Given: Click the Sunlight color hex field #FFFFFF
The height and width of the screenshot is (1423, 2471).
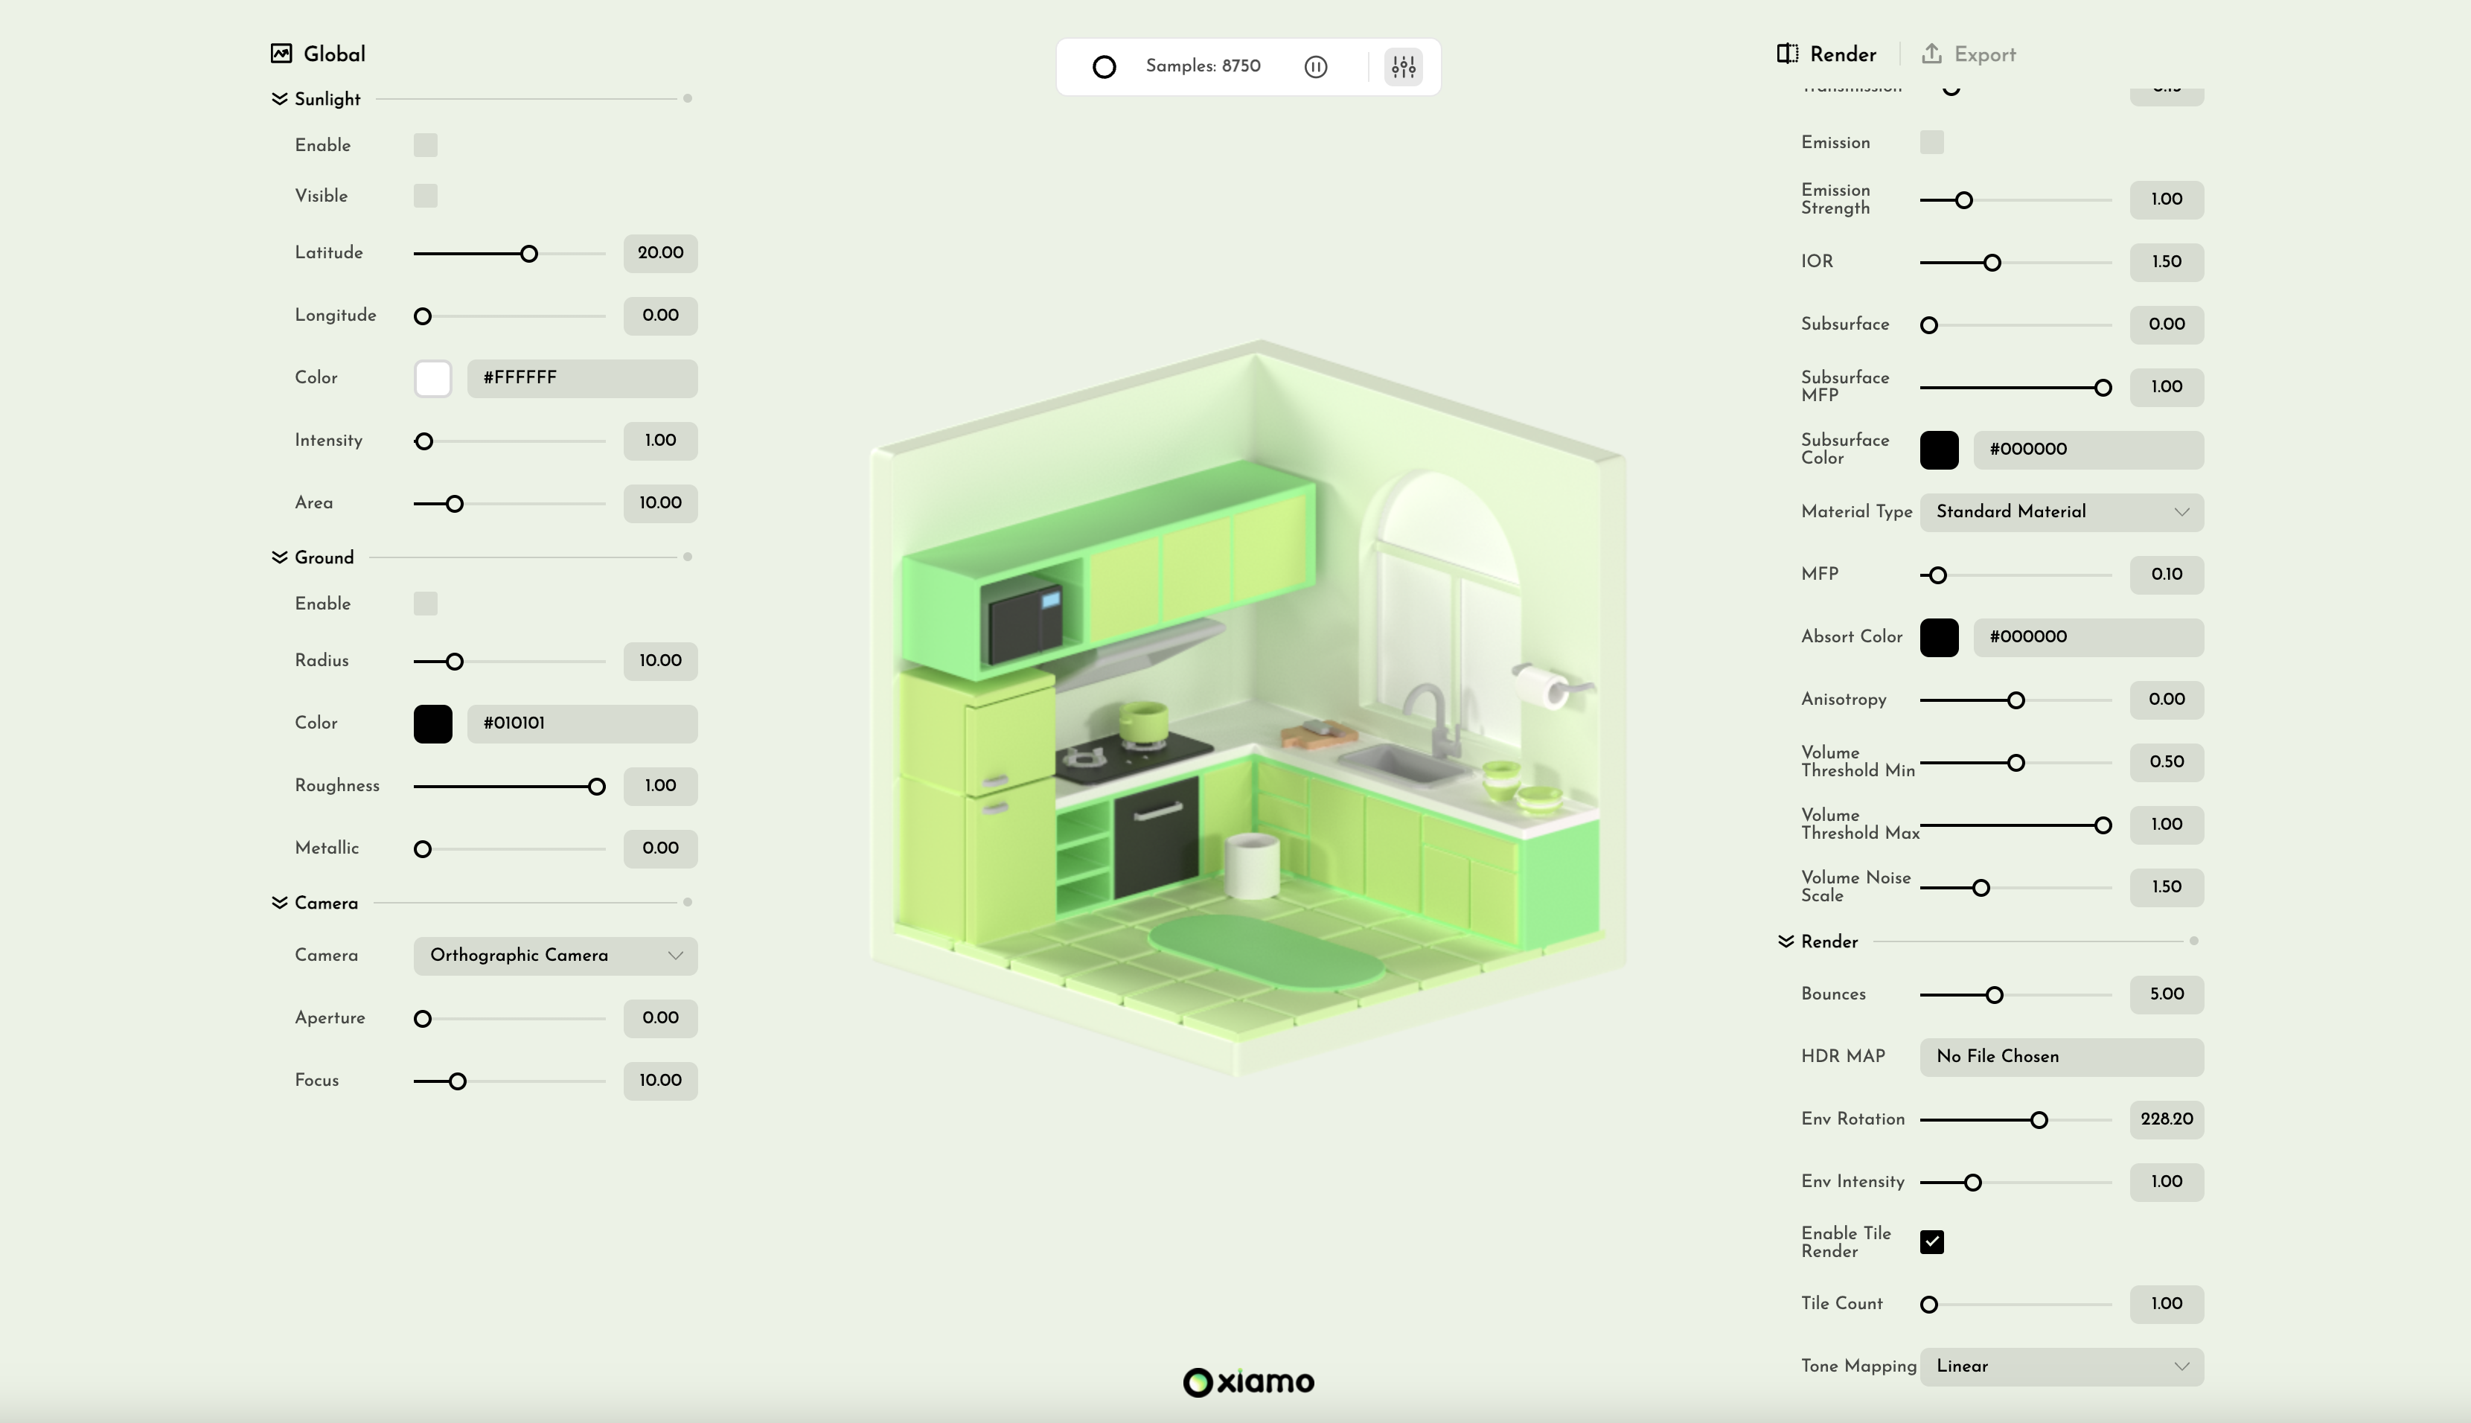Looking at the screenshot, I should coord(582,378).
